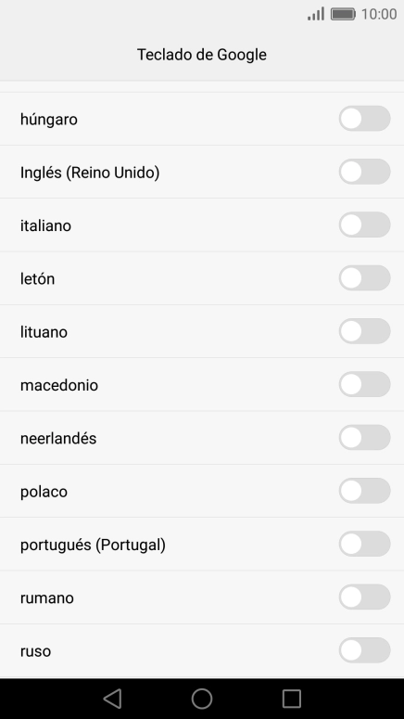Tap the signal strength icon
The height and width of the screenshot is (719, 404).
[x=316, y=14]
